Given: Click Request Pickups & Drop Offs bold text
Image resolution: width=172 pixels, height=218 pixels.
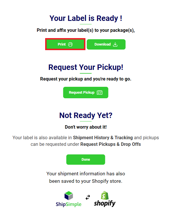Looking at the screenshot, I should click(110, 144).
